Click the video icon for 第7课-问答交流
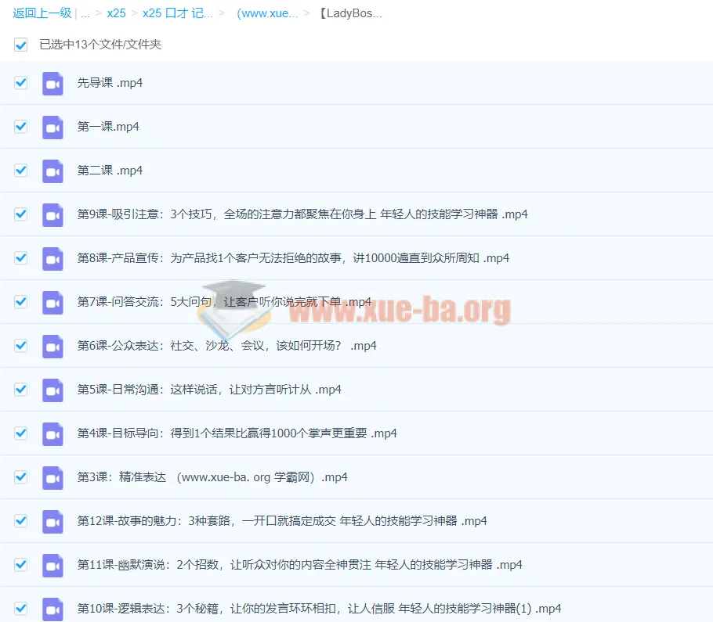The image size is (713, 622). [x=52, y=302]
